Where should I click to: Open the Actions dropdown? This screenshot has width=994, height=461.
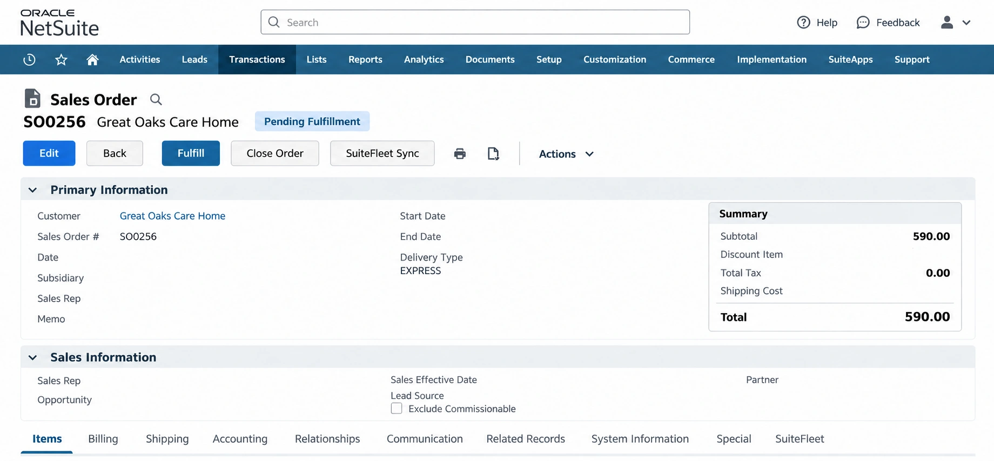[x=566, y=154]
